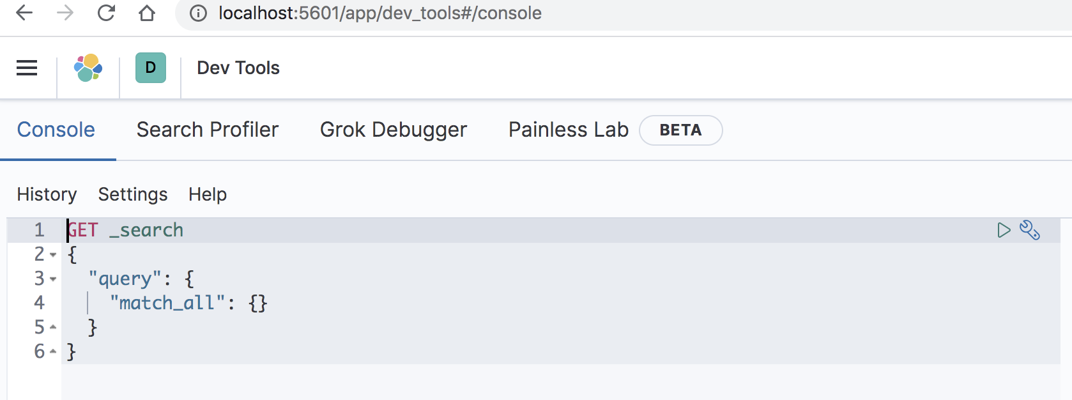Collapse the JSON body fold arrow on line 2
This screenshot has width=1072, height=400.
pyautogui.click(x=52, y=255)
